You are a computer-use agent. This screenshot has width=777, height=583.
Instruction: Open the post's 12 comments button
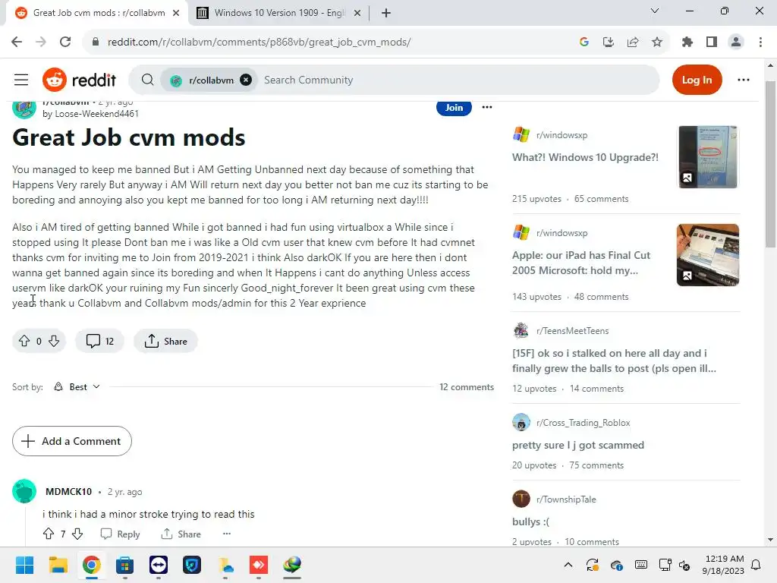click(x=99, y=341)
